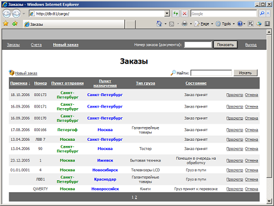Click the browser Forward arrow button
274x206 pixels.
point(16,14)
